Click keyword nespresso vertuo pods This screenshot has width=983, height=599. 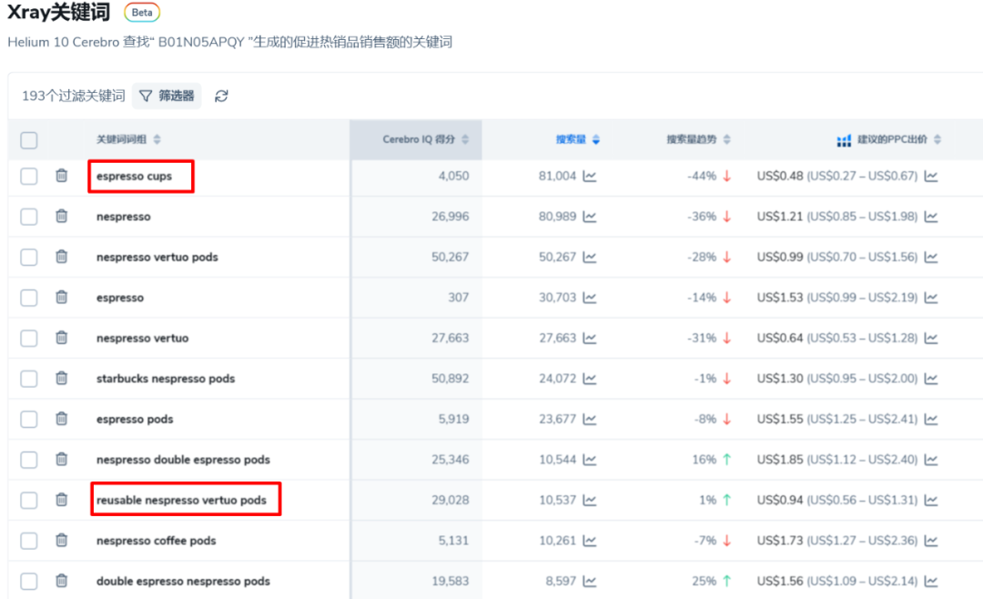[157, 257]
